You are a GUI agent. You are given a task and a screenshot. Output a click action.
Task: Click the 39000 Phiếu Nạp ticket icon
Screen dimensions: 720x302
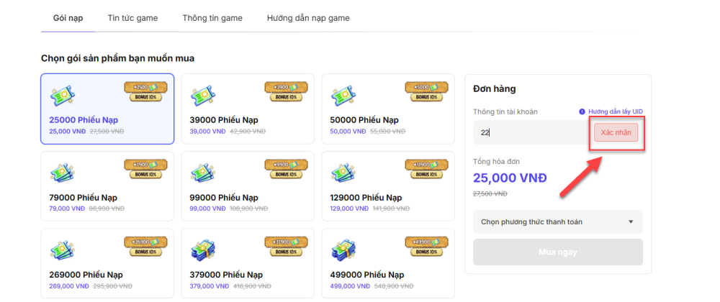point(202,95)
